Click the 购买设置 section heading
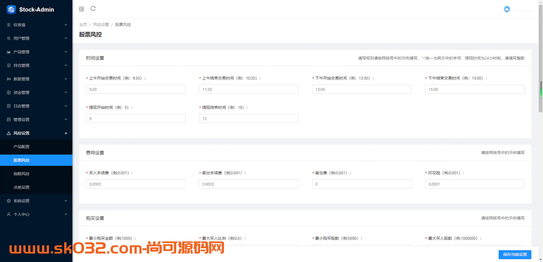The image size is (543, 262). tap(95, 218)
